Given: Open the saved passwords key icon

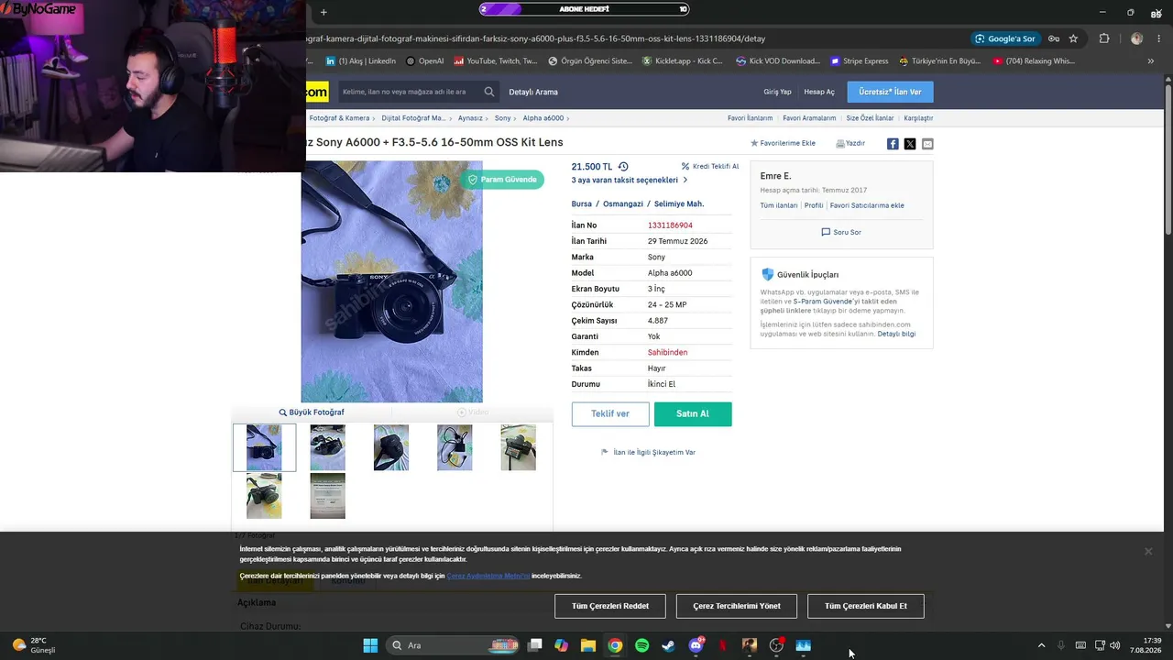Looking at the screenshot, I should pyautogui.click(x=1054, y=38).
